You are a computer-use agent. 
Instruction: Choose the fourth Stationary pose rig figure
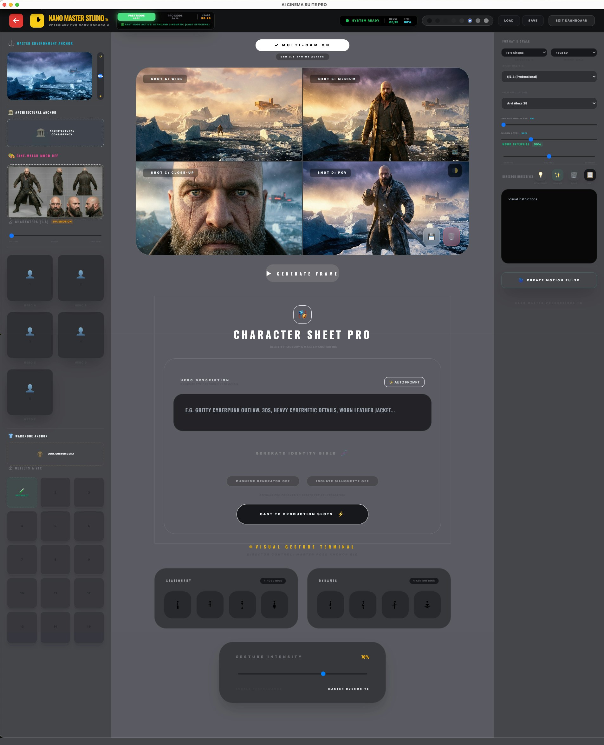pos(274,605)
